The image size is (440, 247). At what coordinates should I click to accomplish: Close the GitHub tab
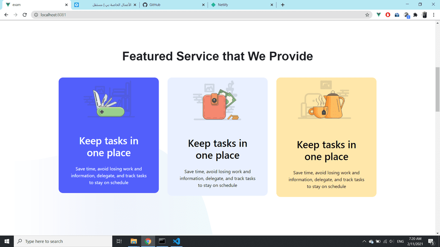pos(203,5)
